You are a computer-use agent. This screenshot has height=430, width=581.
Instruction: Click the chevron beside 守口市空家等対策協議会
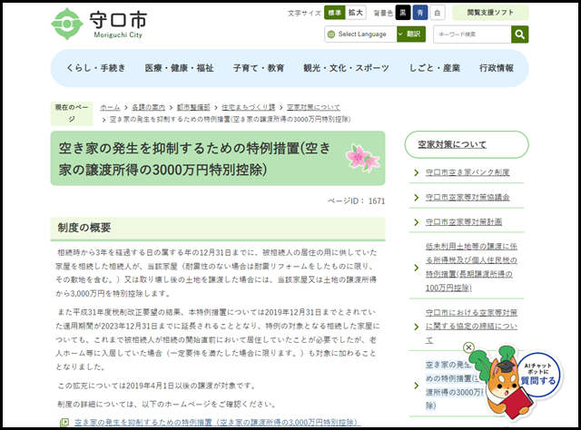click(x=417, y=198)
